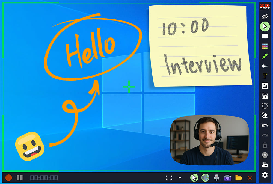The image size is (273, 184).
Task: Select the eraser tool in sidebar
Action: pos(265,115)
